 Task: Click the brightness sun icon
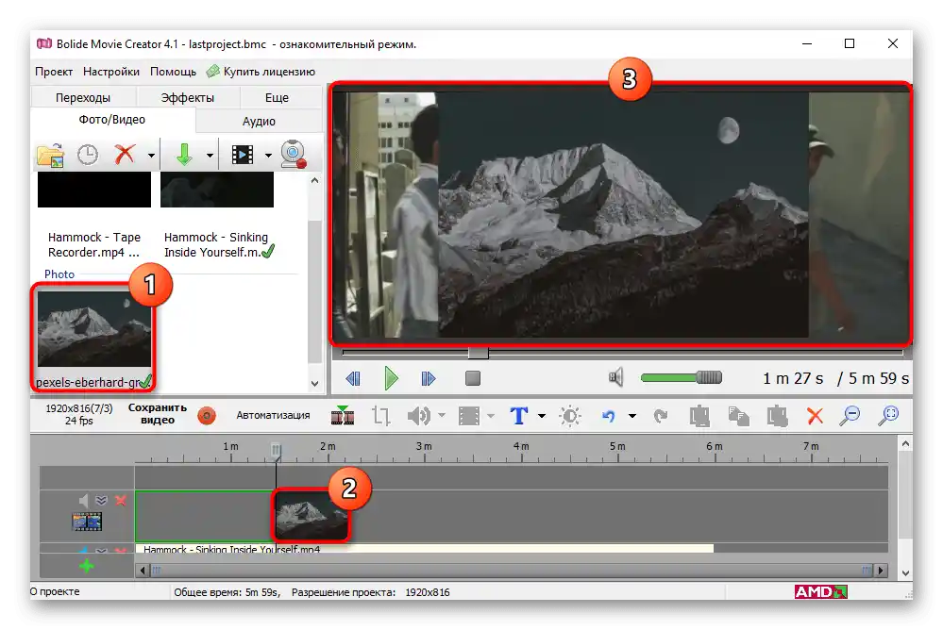pos(570,415)
